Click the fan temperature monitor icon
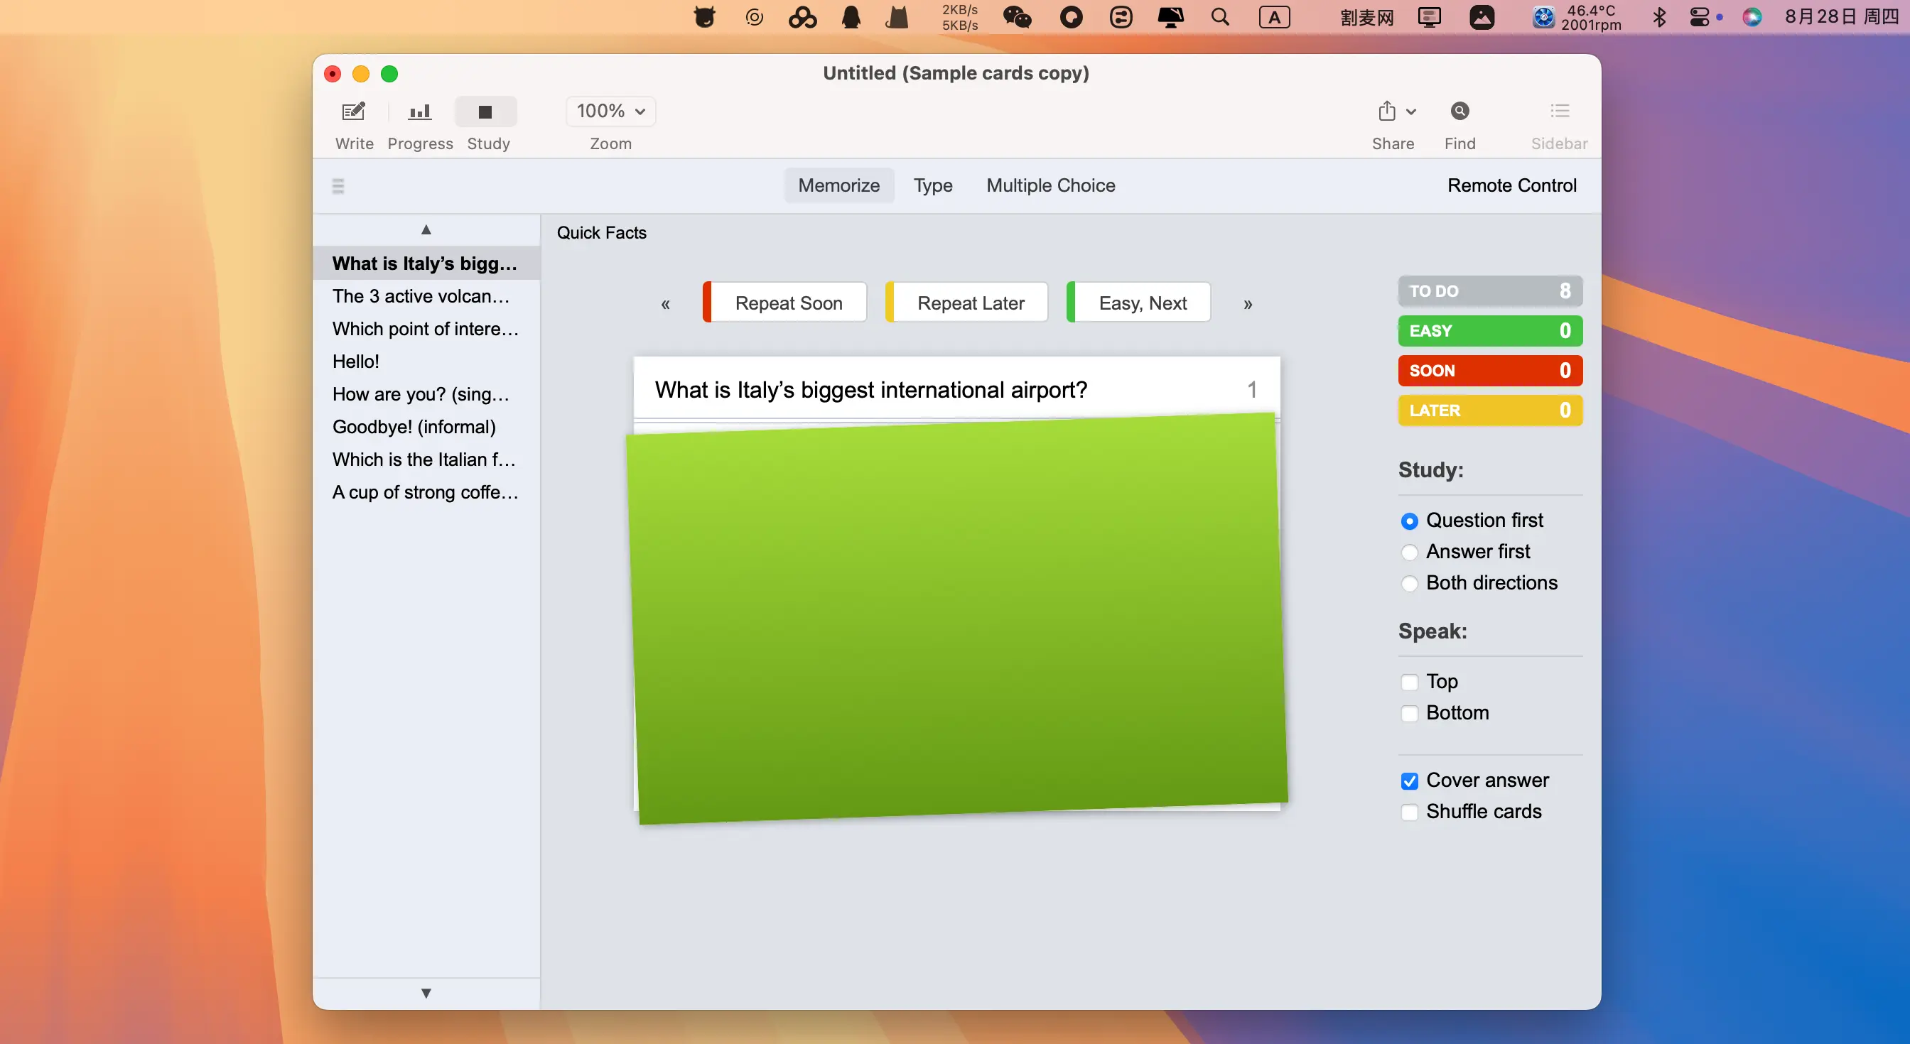This screenshot has width=1910, height=1044. 1544,17
